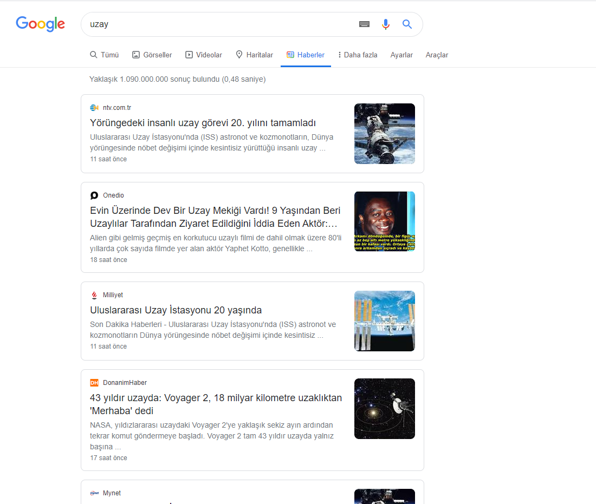Click the Milliyet flame logo icon
Screen dimensions: 596x504
pos(94,295)
